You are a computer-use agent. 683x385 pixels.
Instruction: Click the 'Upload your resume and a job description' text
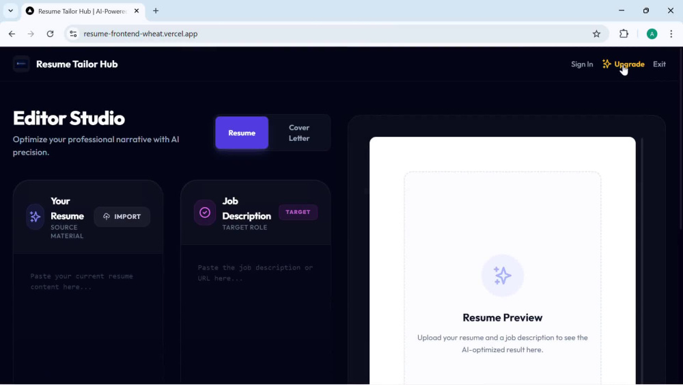pos(502,343)
